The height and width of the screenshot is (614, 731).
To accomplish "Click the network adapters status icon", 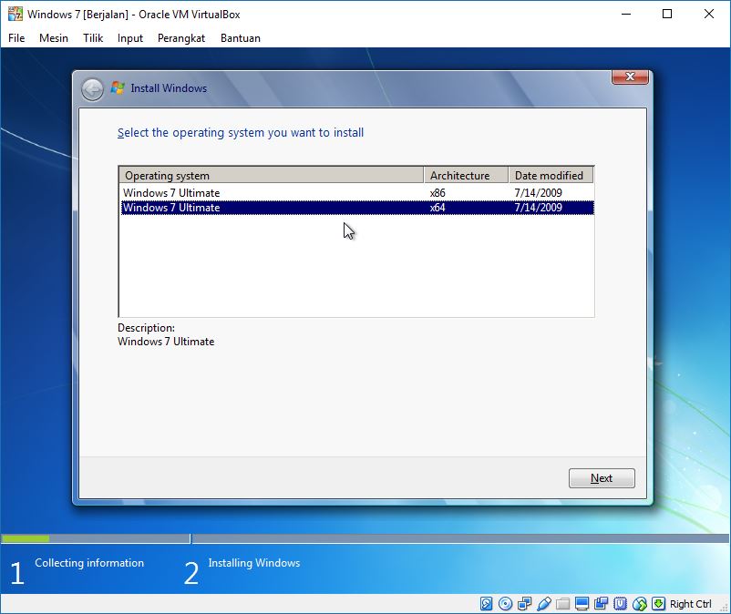I will pyautogui.click(x=524, y=604).
